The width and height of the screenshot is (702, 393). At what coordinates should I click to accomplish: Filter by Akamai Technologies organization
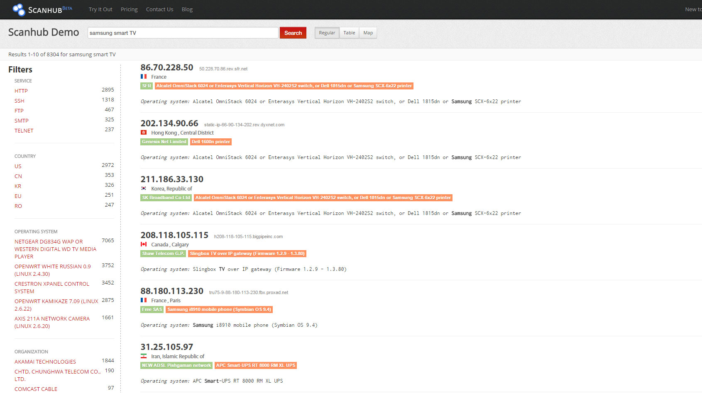tap(45, 362)
